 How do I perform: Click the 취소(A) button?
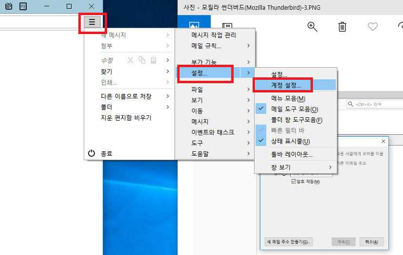(x=372, y=242)
